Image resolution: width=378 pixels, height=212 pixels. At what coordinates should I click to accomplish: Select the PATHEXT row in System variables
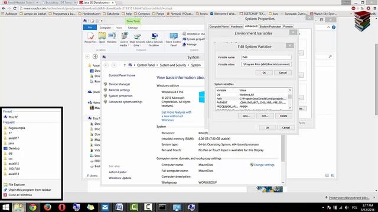tap(252, 102)
